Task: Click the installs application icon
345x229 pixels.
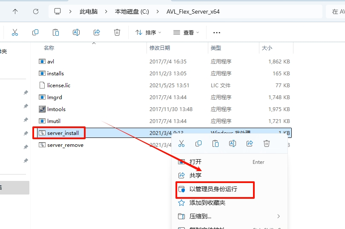Action: coord(42,73)
